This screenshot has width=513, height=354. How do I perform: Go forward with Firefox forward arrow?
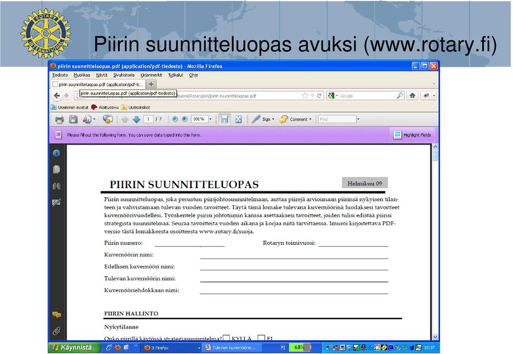pyautogui.click(x=67, y=95)
